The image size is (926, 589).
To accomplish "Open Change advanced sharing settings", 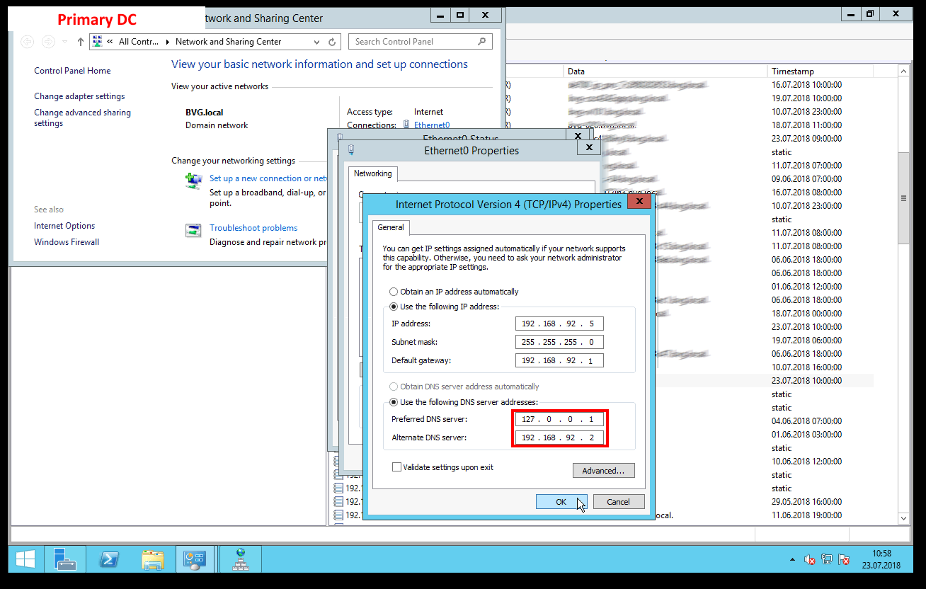I will pos(82,118).
